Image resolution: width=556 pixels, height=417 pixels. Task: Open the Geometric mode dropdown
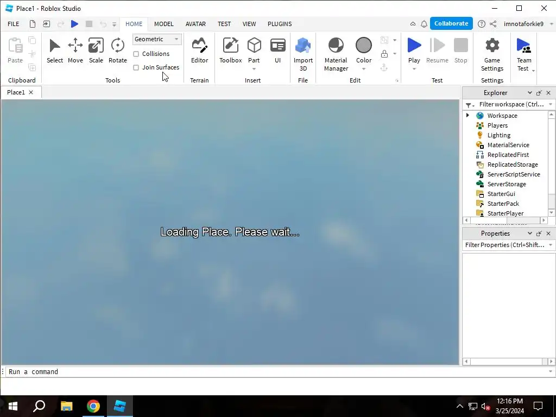(157, 39)
